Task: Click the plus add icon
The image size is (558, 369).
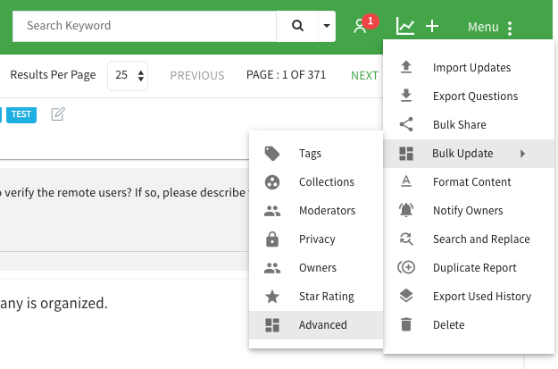Action: pyautogui.click(x=432, y=27)
